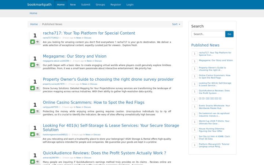Open the Login page
The image size is (264, 165).
130,4
